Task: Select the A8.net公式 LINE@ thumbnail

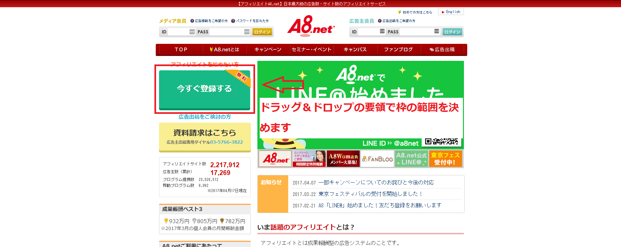Action: pos(411,159)
